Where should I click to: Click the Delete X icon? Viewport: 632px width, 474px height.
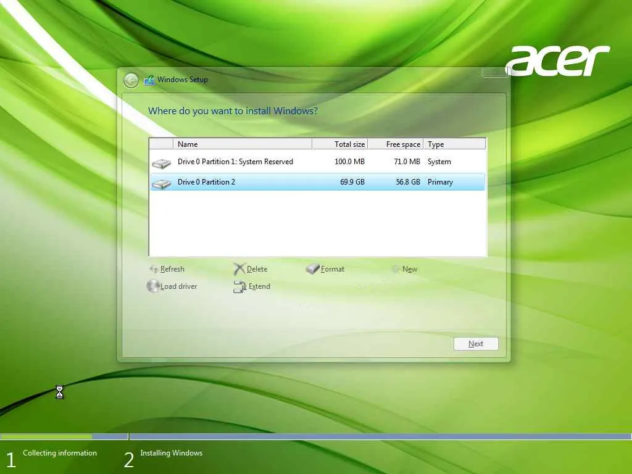(x=239, y=269)
